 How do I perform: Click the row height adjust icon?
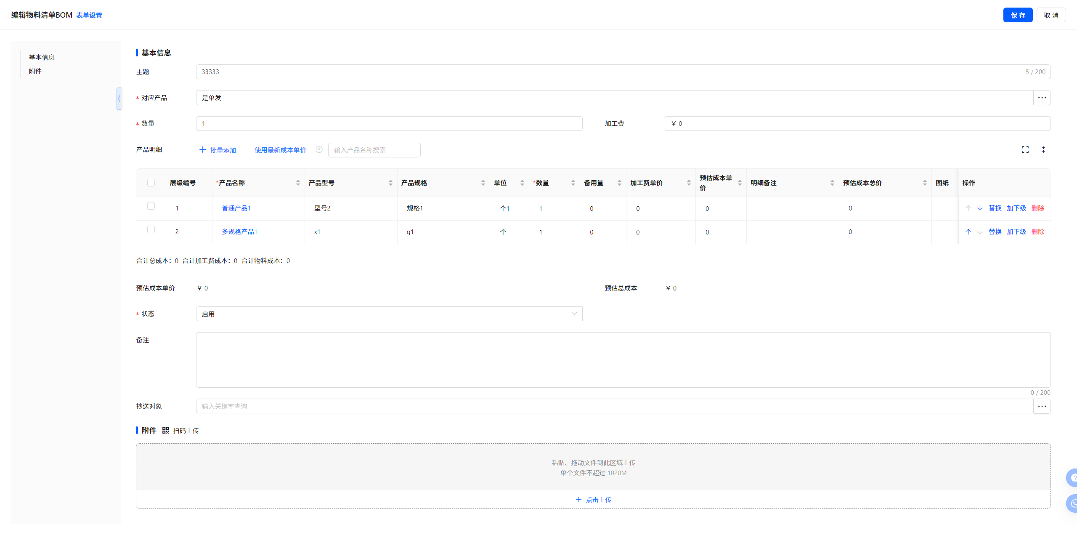(1043, 149)
